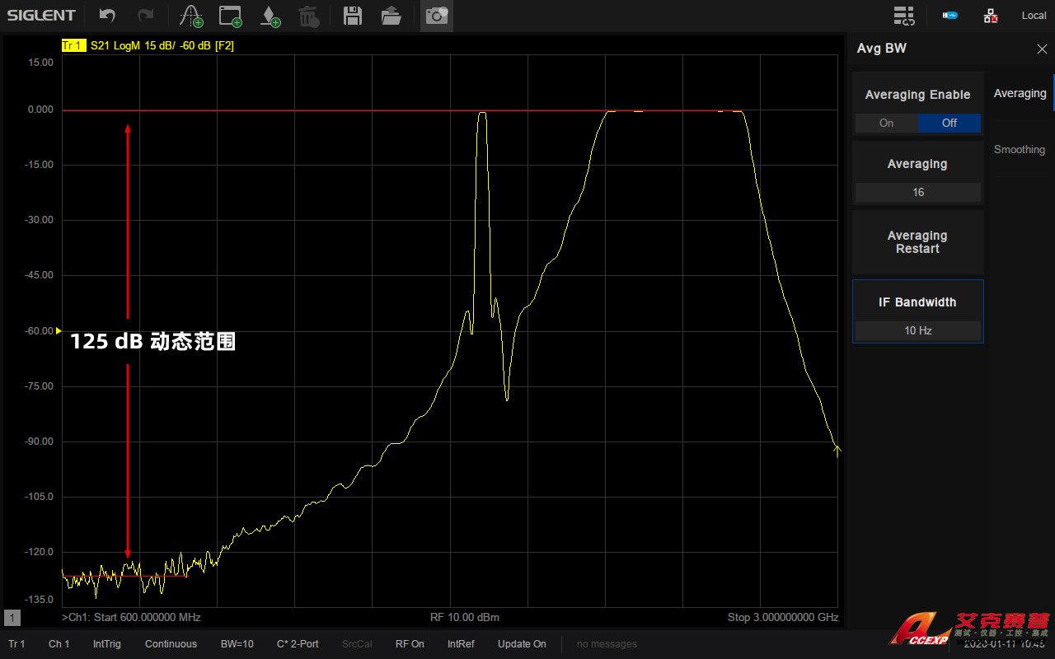
Task: Toggle Update On in status bar
Action: [x=522, y=643]
